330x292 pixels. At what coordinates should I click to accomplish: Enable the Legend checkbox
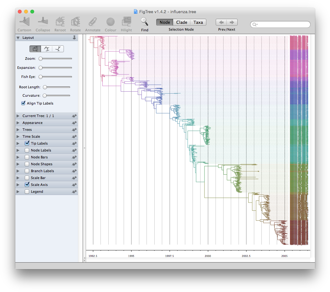(x=27, y=192)
